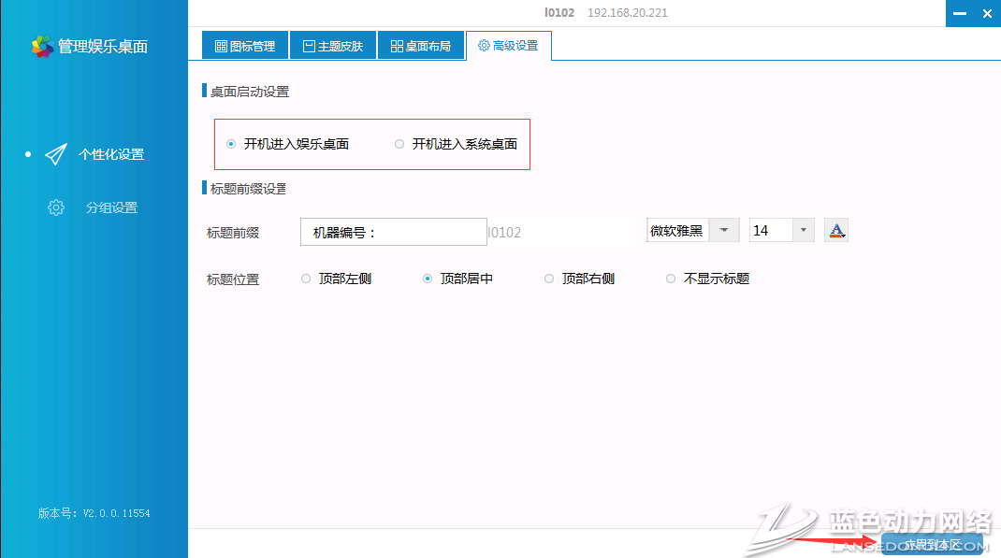Image resolution: width=1001 pixels, height=558 pixels.
Task: Switch to the 主题皮肤 tab
Action: point(332,44)
